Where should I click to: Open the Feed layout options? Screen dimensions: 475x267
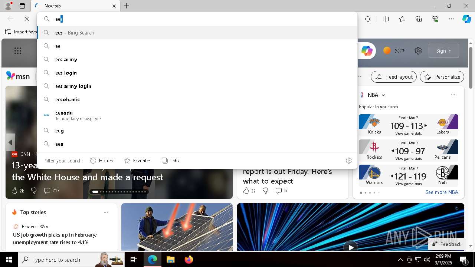pyautogui.click(x=394, y=77)
